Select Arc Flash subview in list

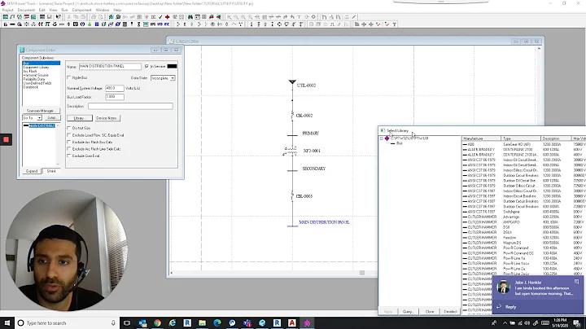[30, 71]
